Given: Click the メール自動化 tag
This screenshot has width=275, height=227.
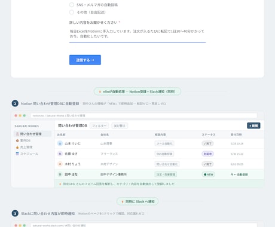Looking at the screenshot, I should (x=164, y=143).
